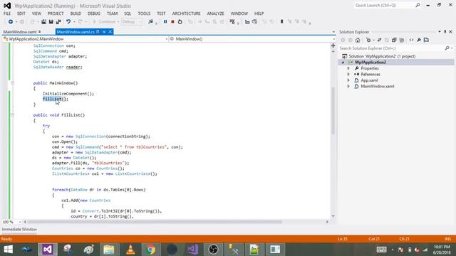456x256 pixels.
Task: Click the bookmark toggle toolbar icon
Action: 281,22
